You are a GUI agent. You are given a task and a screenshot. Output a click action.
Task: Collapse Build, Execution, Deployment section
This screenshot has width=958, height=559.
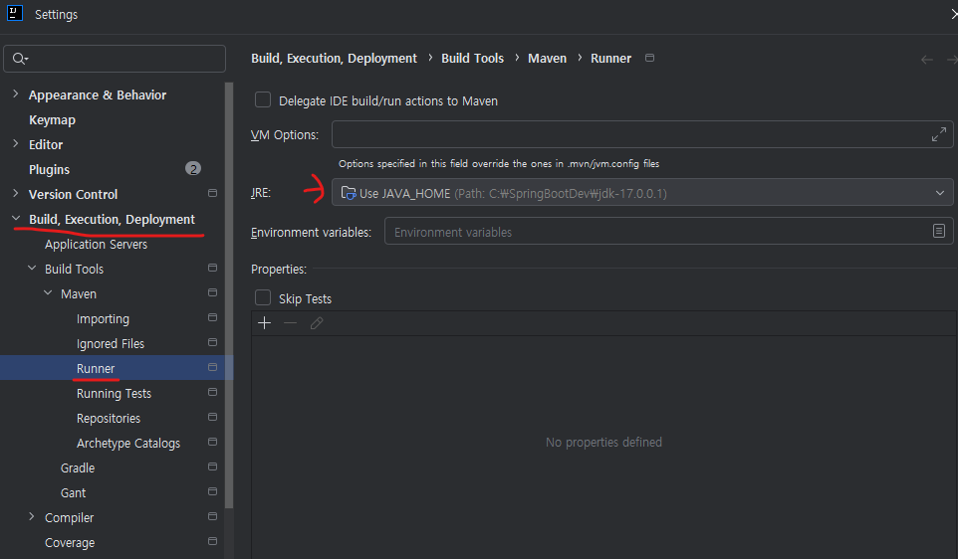16,219
